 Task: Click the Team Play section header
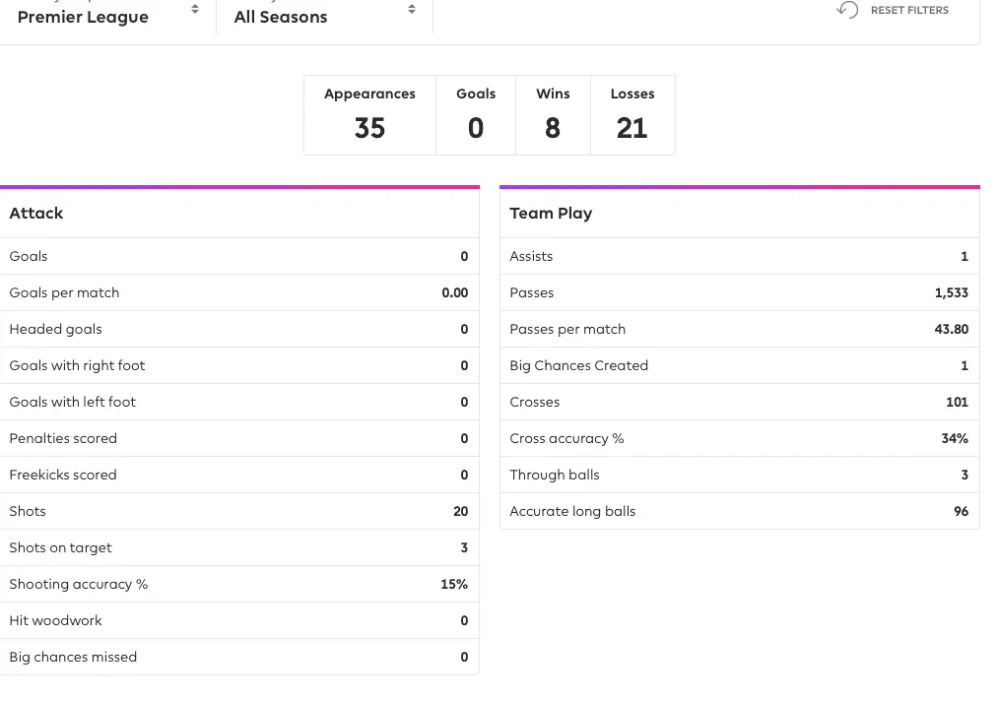click(551, 213)
